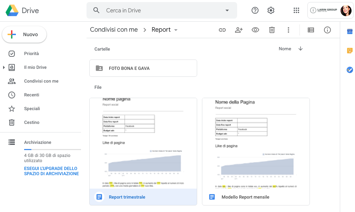
Task: Open the Drive settings gear
Action: pyautogui.click(x=271, y=10)
